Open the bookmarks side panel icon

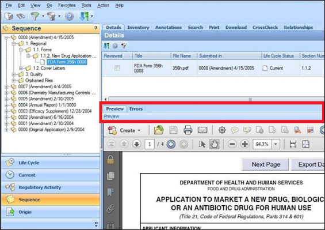coord(110,193)
